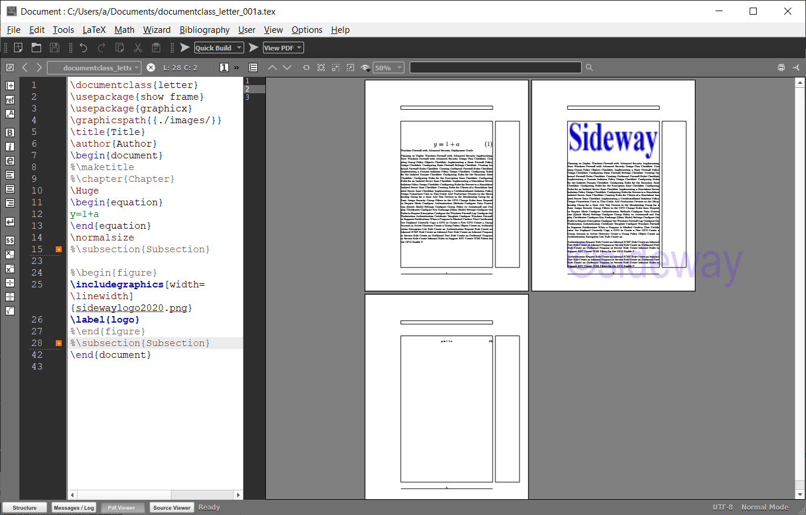Show more bookmark buttons chevron
This screenshot has height=515, width=806.
[237, 67]
